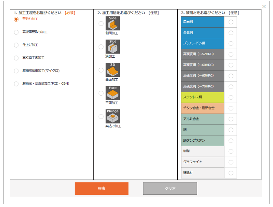Click the blue 合金鋼 material cell
Screen dimensions: 273x207
click(x=203, y=32)
